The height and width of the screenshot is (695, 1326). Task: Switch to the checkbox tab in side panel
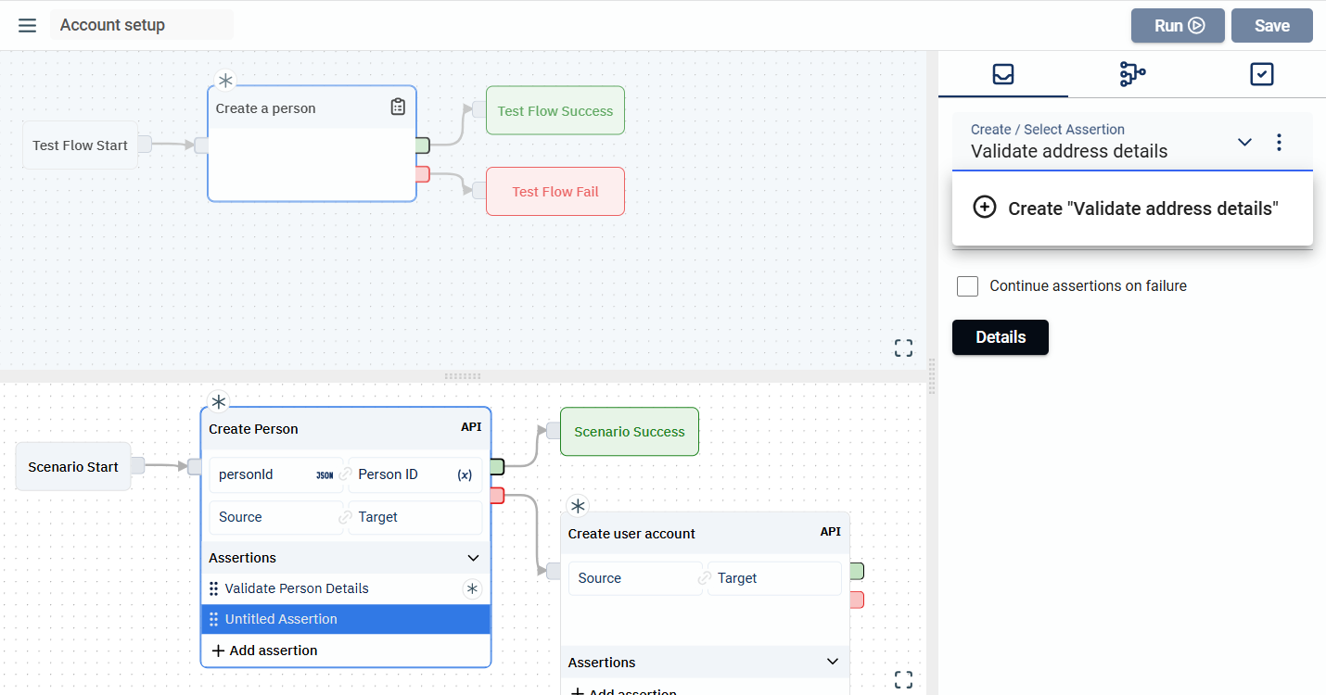click(x=1261, y=74)
